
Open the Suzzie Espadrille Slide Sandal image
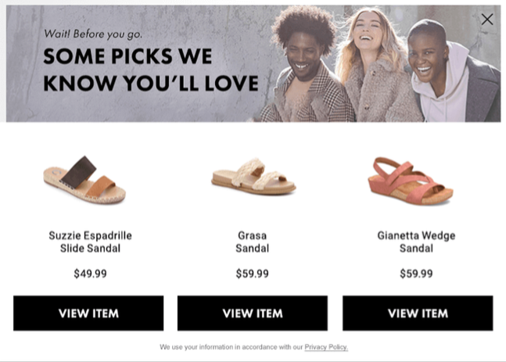click(x=84, y=180)
